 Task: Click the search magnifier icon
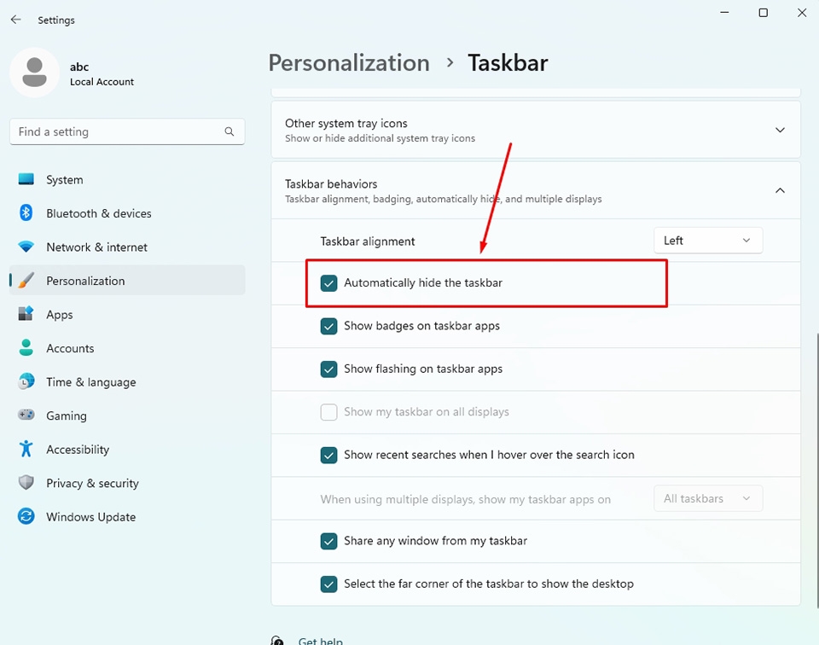[229, 131]
